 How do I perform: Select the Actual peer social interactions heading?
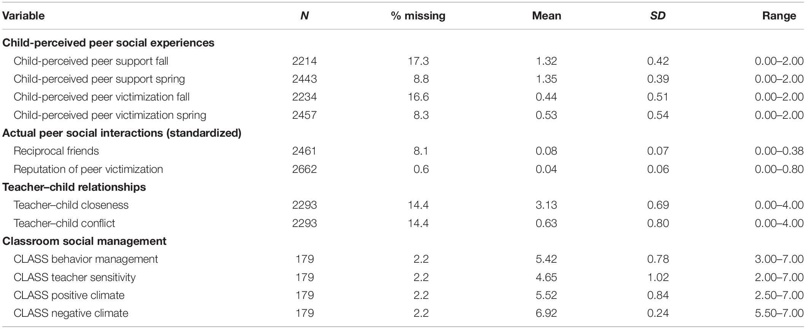pyautogui.click(x=122, y=133)
